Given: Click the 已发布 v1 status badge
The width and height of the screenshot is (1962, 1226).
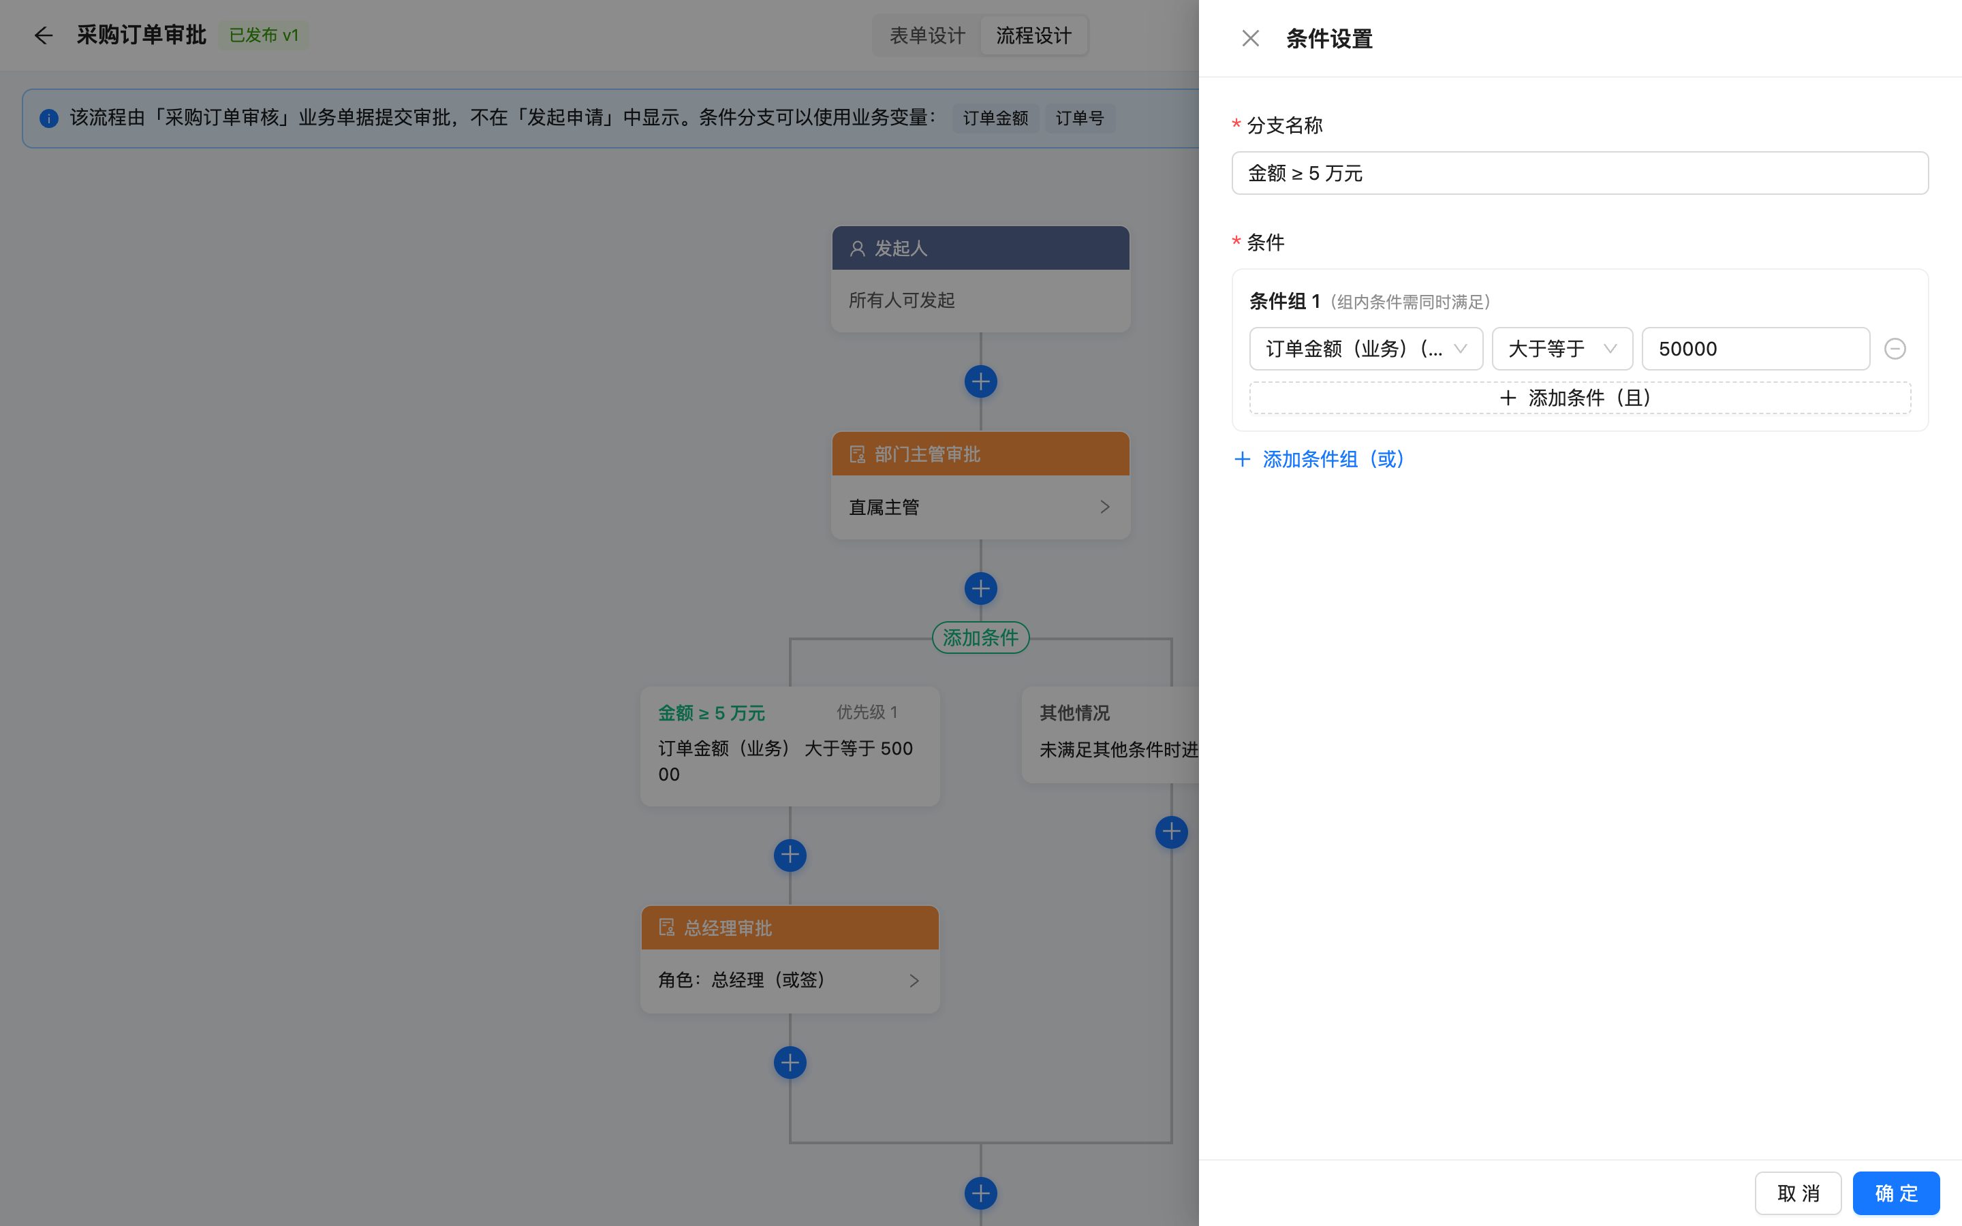Looking at the screenshot, I should click(x=264, y=35).
